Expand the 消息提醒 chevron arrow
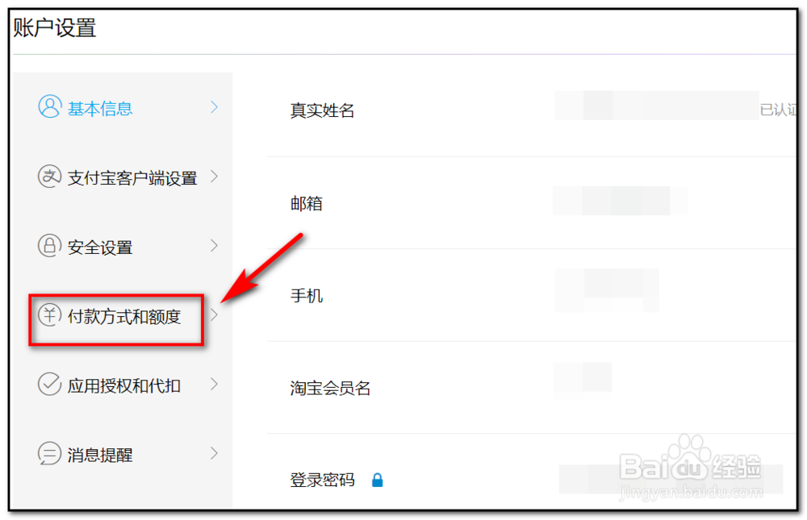The height and width of the screenshot is (520, 807). click(214, 454)
